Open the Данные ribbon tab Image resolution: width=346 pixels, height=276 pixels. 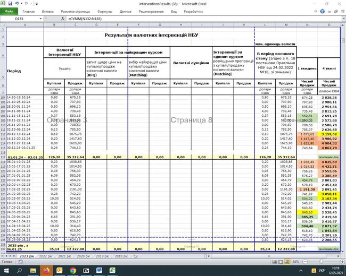tap(125, 12)
